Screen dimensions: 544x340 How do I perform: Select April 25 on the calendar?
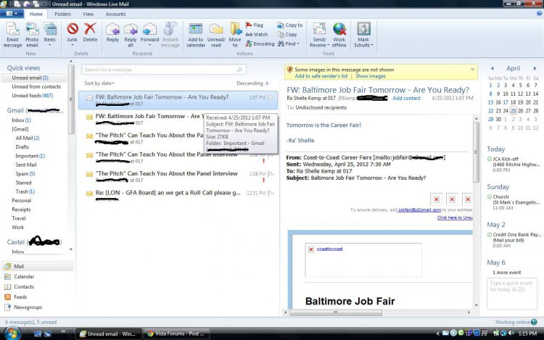pyautogui.click(x=513, y=111)
